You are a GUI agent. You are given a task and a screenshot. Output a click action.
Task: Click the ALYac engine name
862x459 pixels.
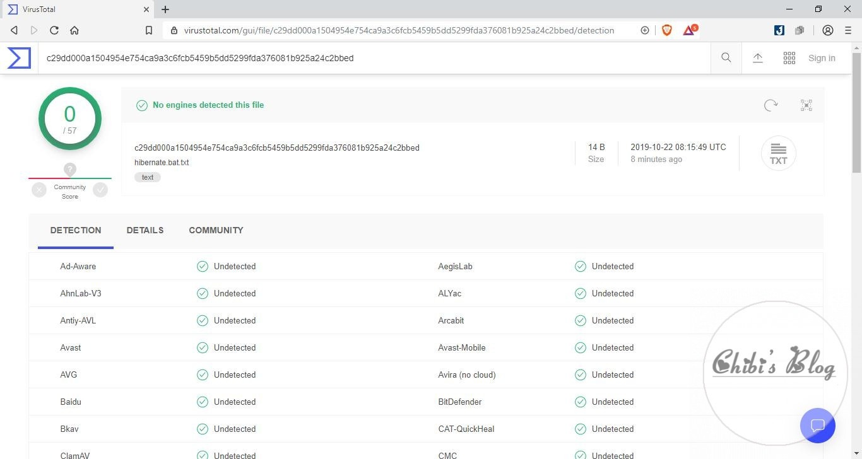point(451,293)
